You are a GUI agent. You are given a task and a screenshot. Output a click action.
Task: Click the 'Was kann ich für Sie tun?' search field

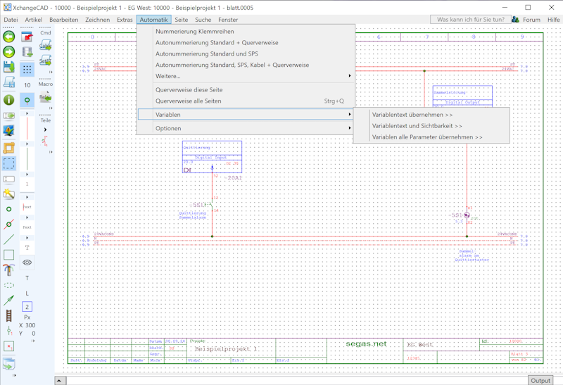point(471,20)
